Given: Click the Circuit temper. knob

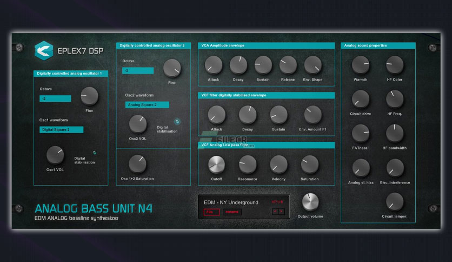Looking at the screenshot, I should pos(395,202).
